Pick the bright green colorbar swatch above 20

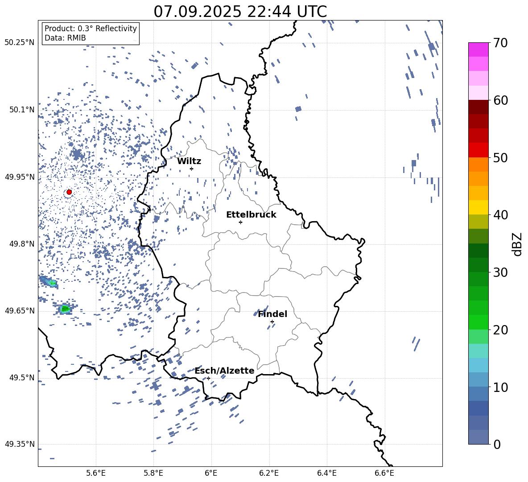(x=478, y=322)
